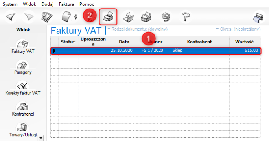Open the Widok menu
This screenshot has width=269, height=141.
click(x=29, y=4)
